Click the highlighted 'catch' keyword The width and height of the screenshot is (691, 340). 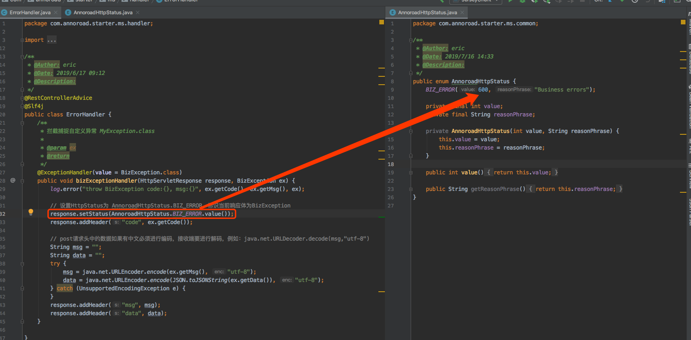[64, 288]
